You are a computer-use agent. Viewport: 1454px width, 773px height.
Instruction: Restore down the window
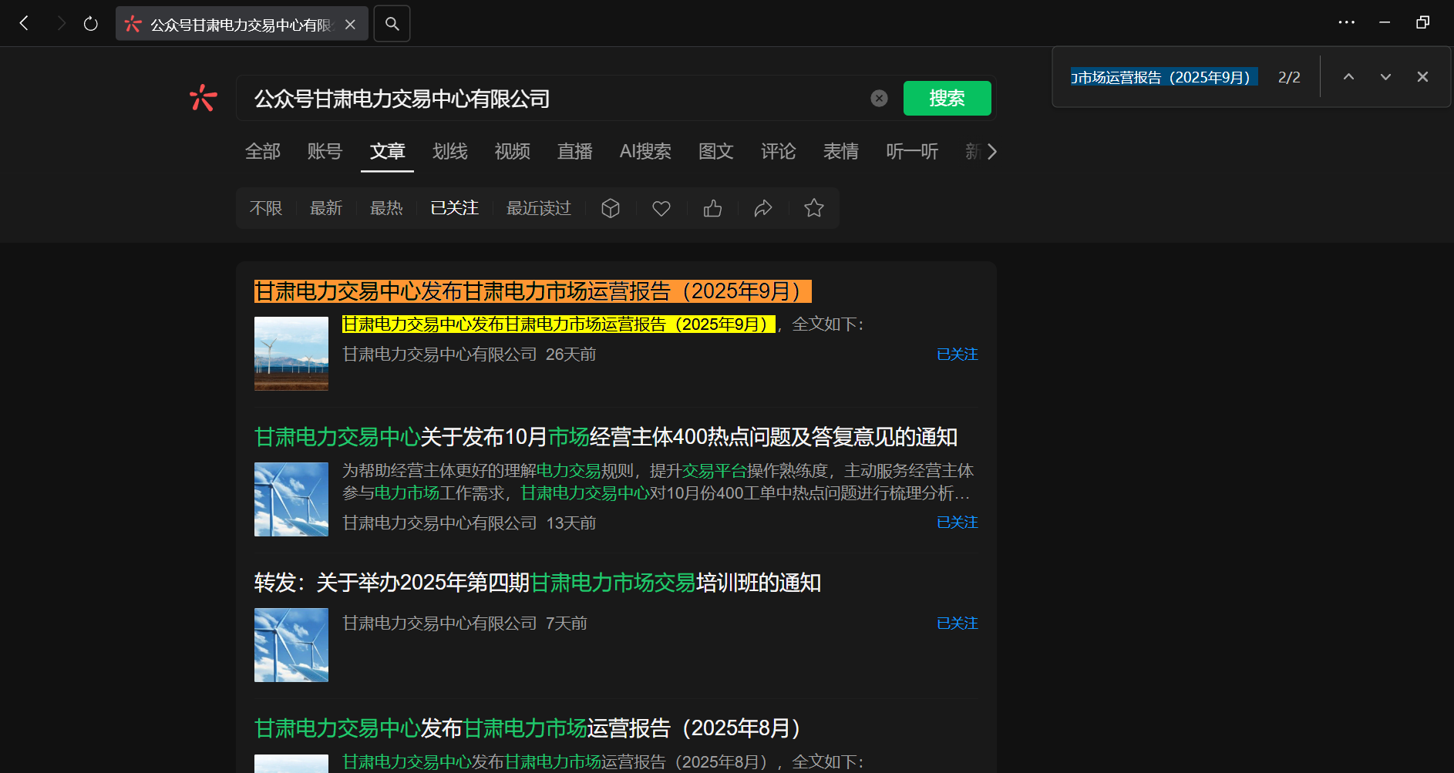point(1422,22)
